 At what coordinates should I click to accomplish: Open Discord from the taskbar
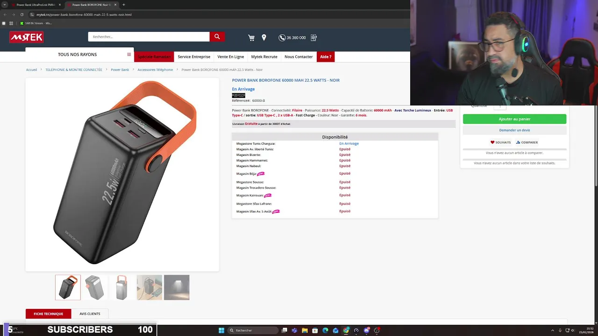click(366, 330)
